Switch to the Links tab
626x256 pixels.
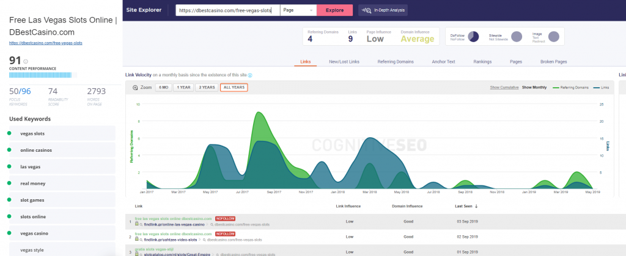pos(306,62)
